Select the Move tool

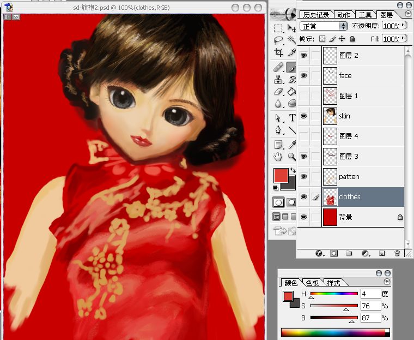291,28
